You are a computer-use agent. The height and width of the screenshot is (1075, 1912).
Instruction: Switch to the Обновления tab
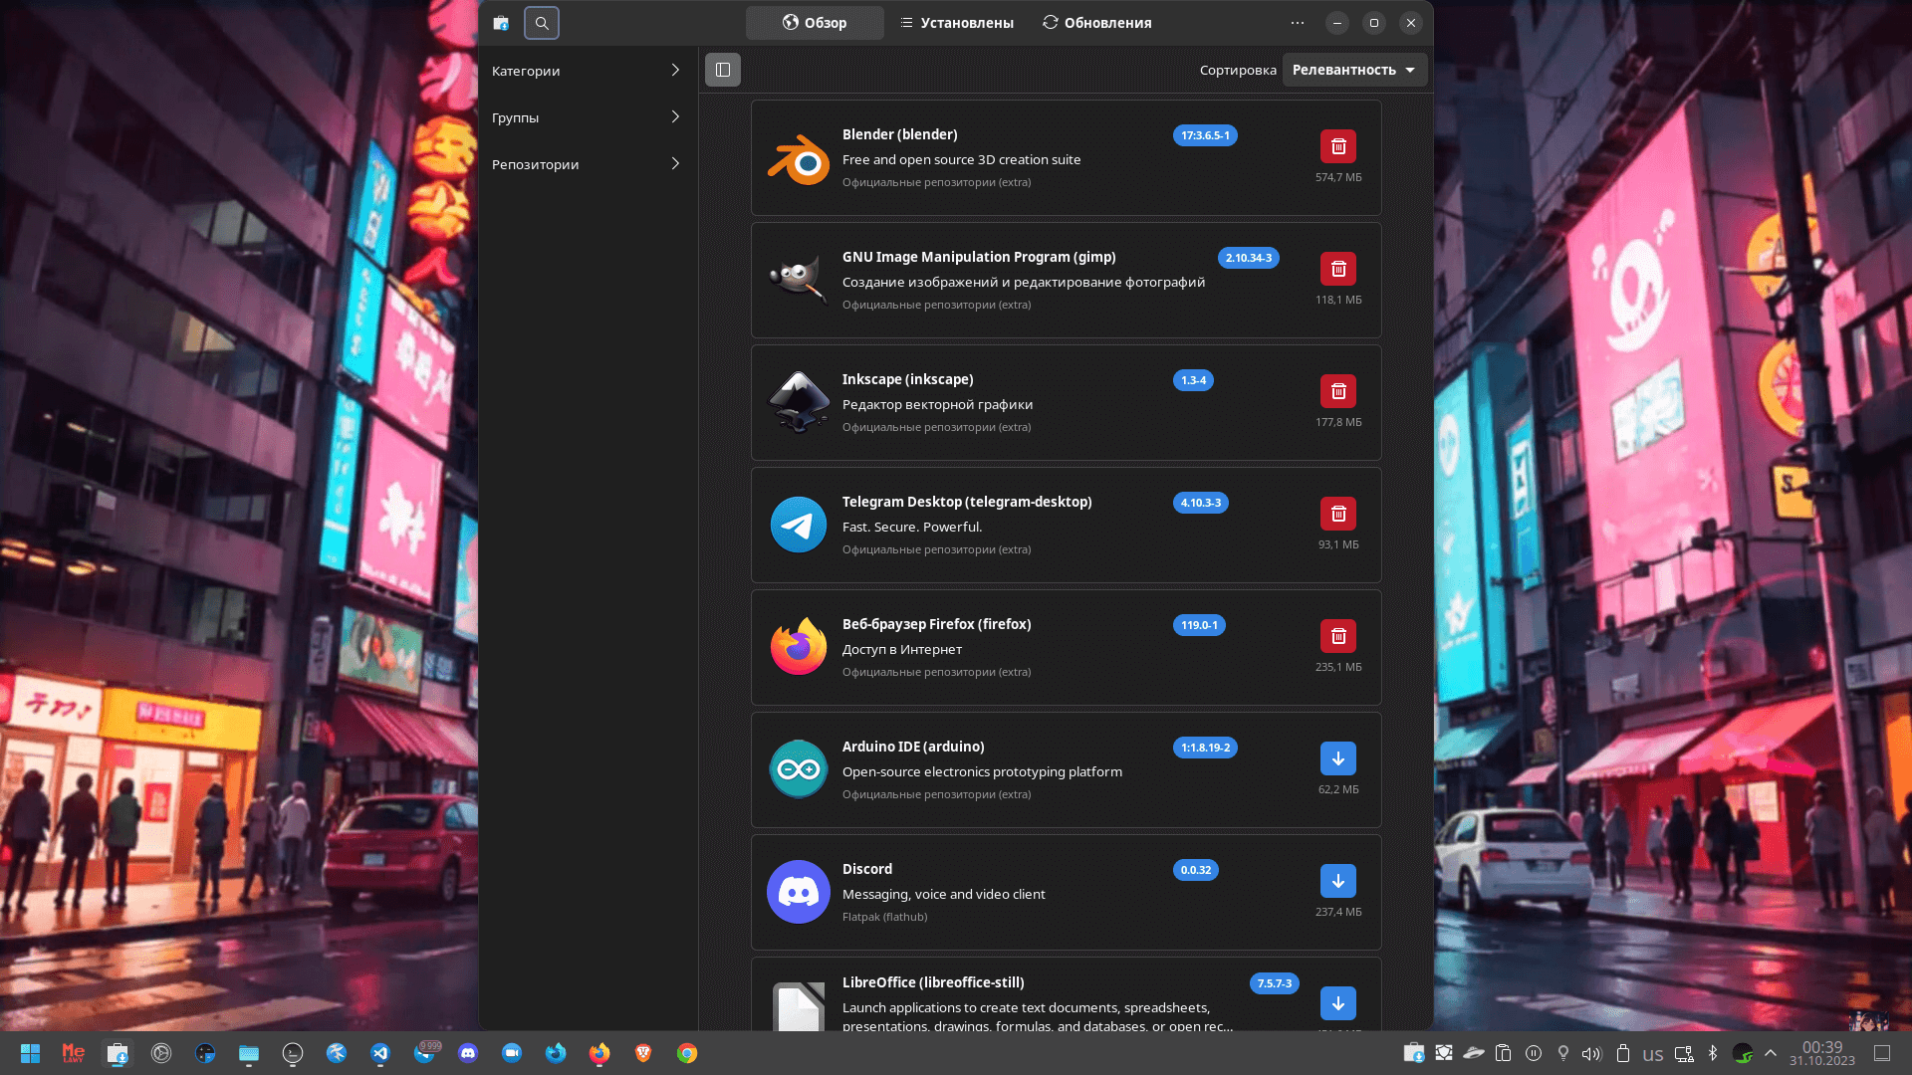coord(1095,22)
